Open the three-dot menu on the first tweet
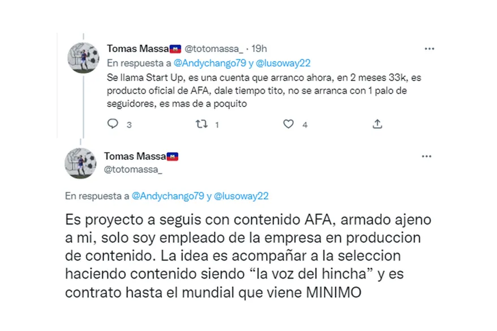The image size is (497, 331). click(429, 48)
